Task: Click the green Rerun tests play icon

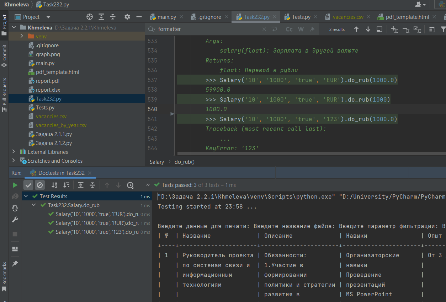Action: [x=15, y=185]
